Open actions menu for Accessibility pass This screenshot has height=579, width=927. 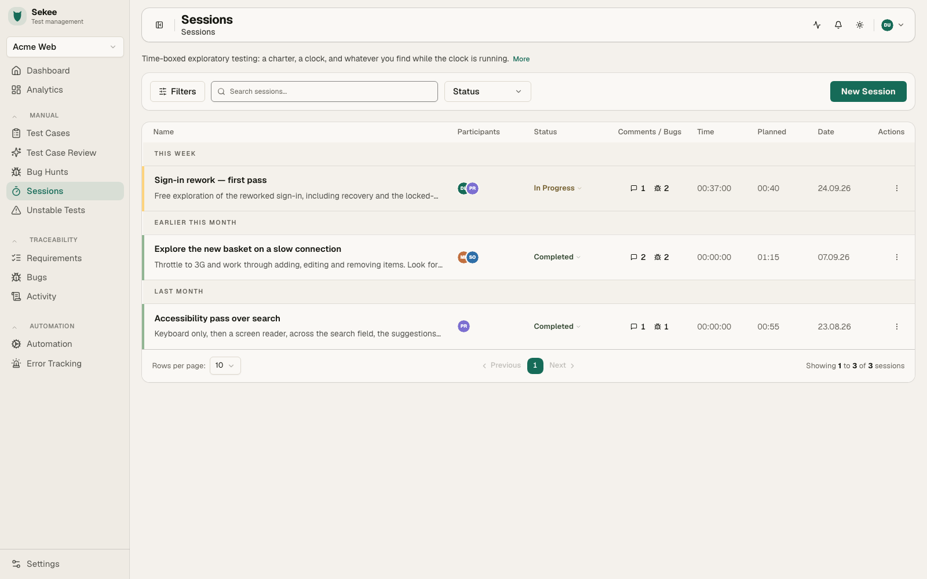(896, 327)
